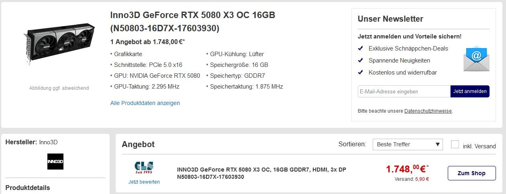Click the Kostenlos und widerrufbar checkmark icon
The width and height of the screenshot is (506, 194).
[361, 73]
